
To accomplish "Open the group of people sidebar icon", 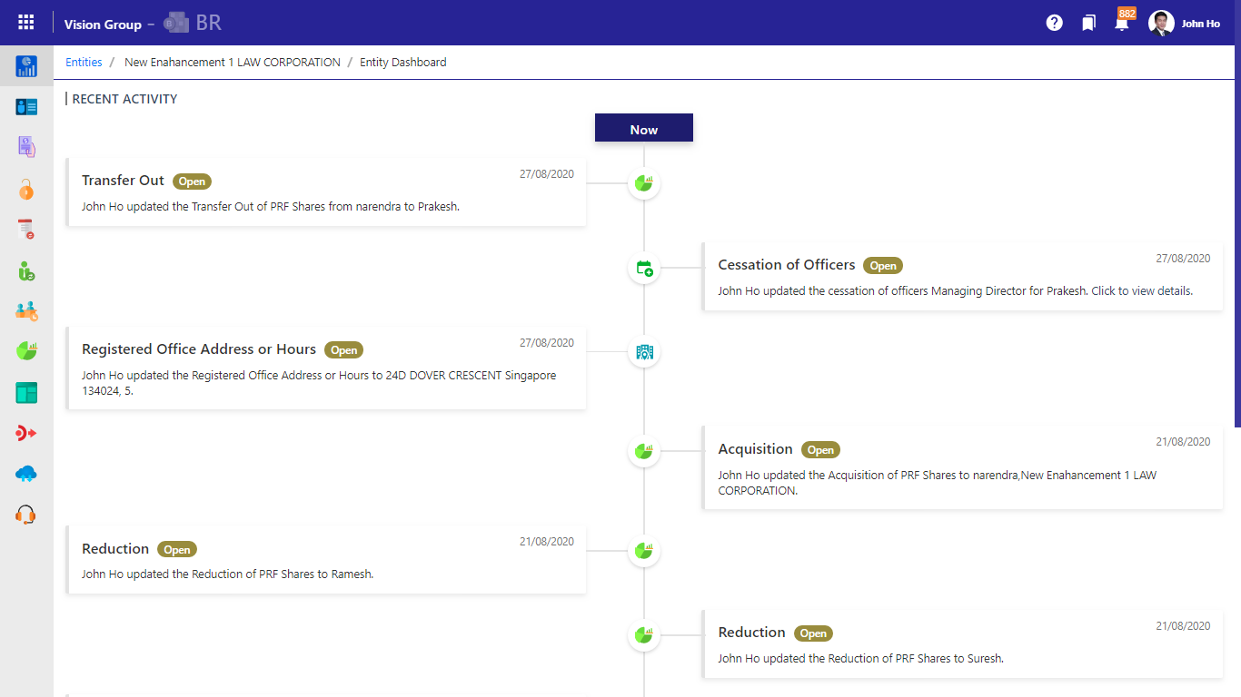I will [x=26, y=310].
